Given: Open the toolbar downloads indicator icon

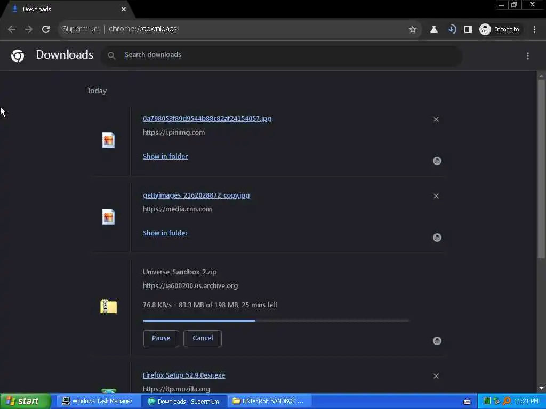Looking at the screenshot, I should (x=452, y=29).
